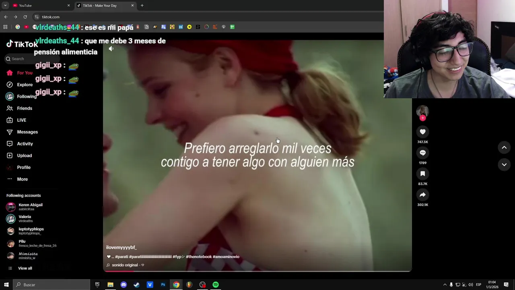
Task: Open the sonido original sound link
Action: (x=125, y=265)
